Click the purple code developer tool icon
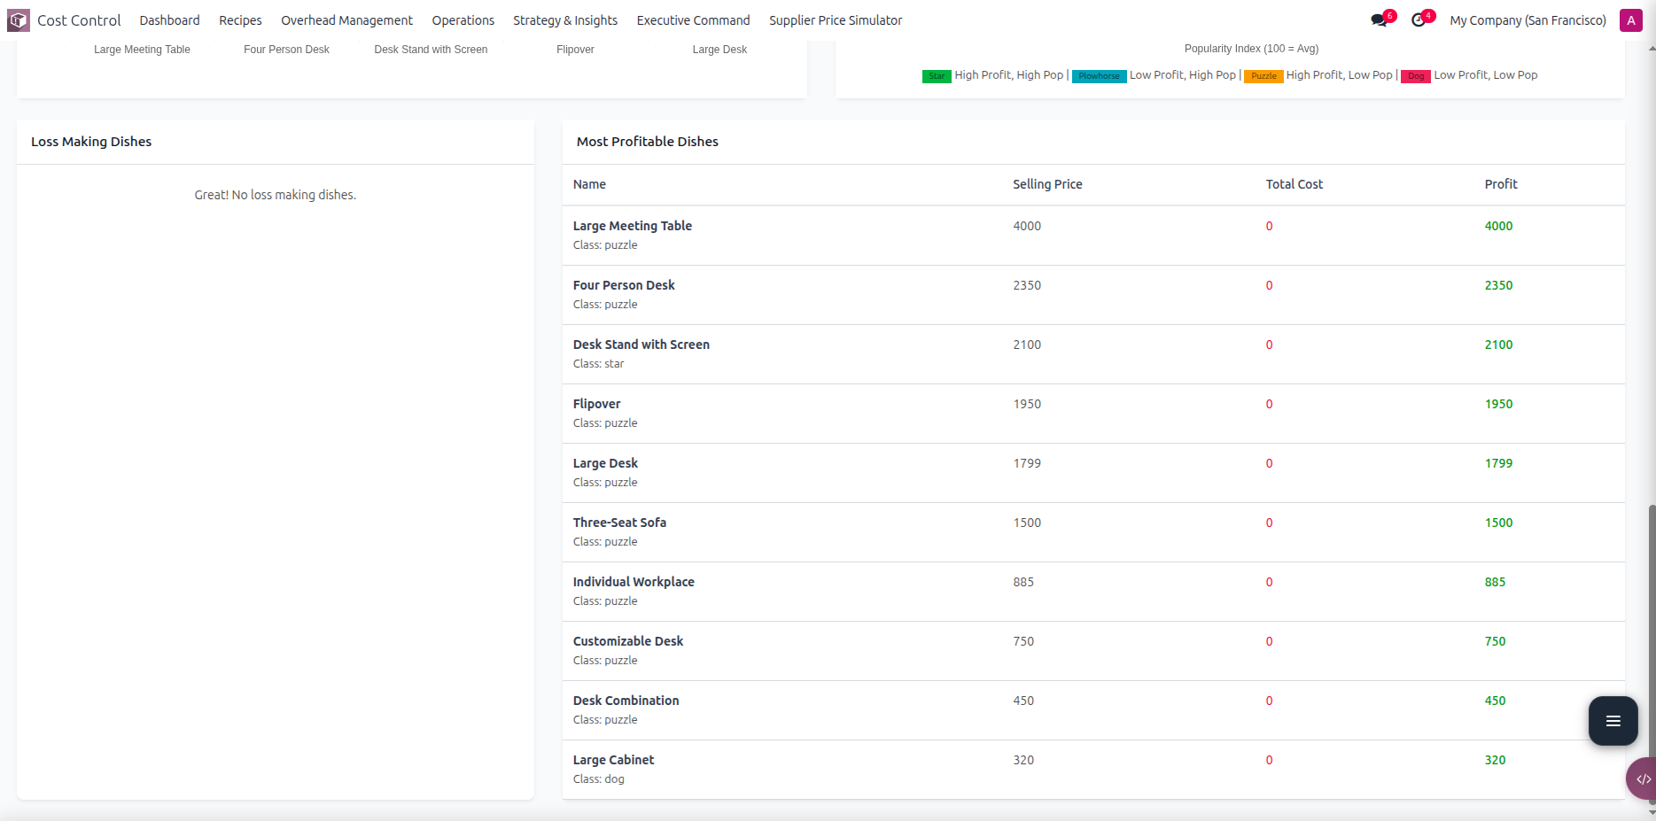1656x821 pixels. (1642, 779)
